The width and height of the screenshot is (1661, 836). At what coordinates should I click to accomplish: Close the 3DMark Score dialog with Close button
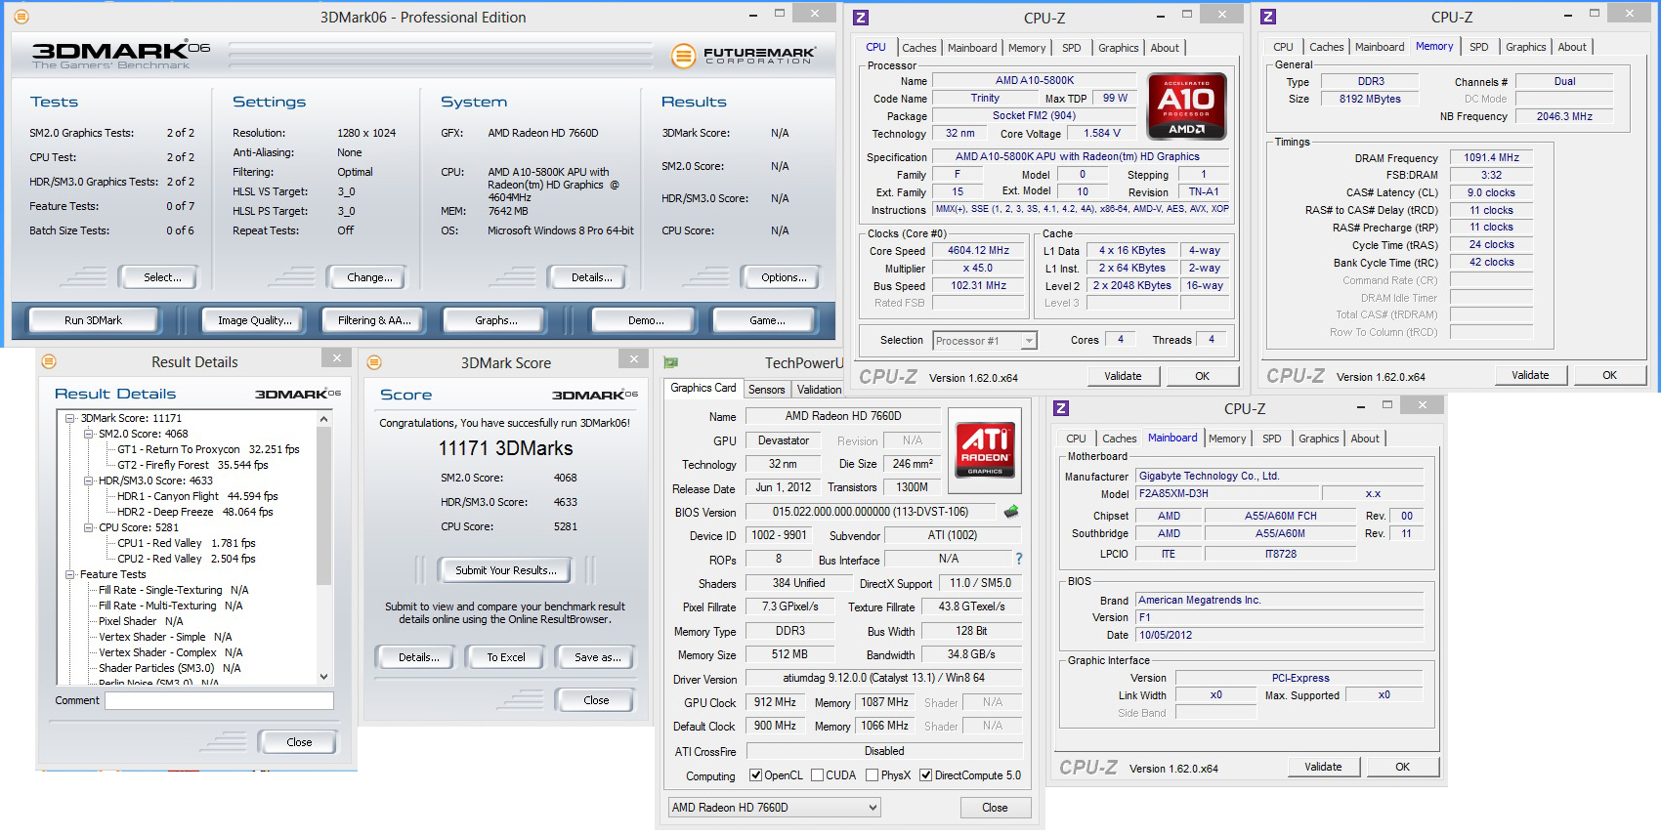click(x=596, y=700)
